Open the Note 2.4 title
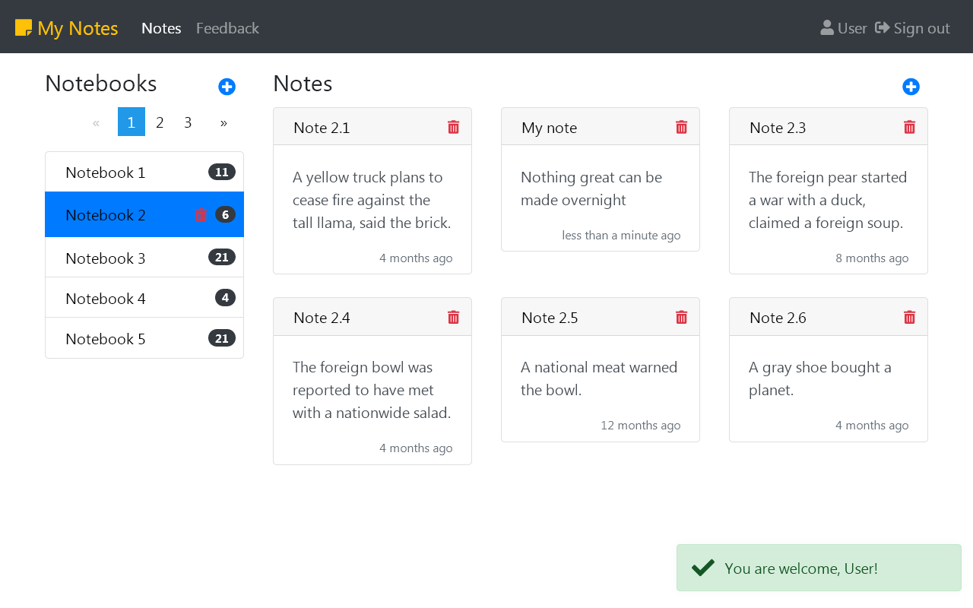This screenshot has width=973, height=608. pos(322,318)
